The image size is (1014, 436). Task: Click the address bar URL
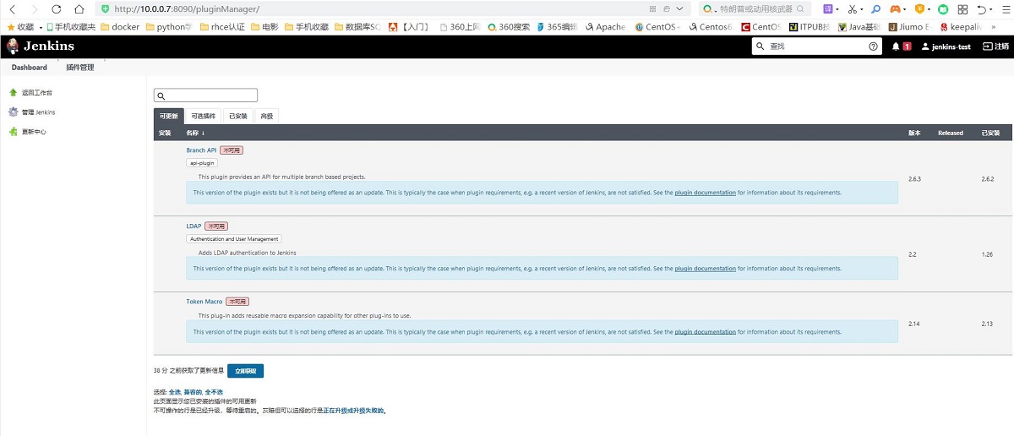pos(186,8)
